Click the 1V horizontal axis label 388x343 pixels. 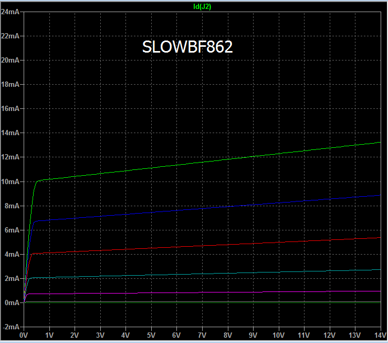[x=49, y=335]
